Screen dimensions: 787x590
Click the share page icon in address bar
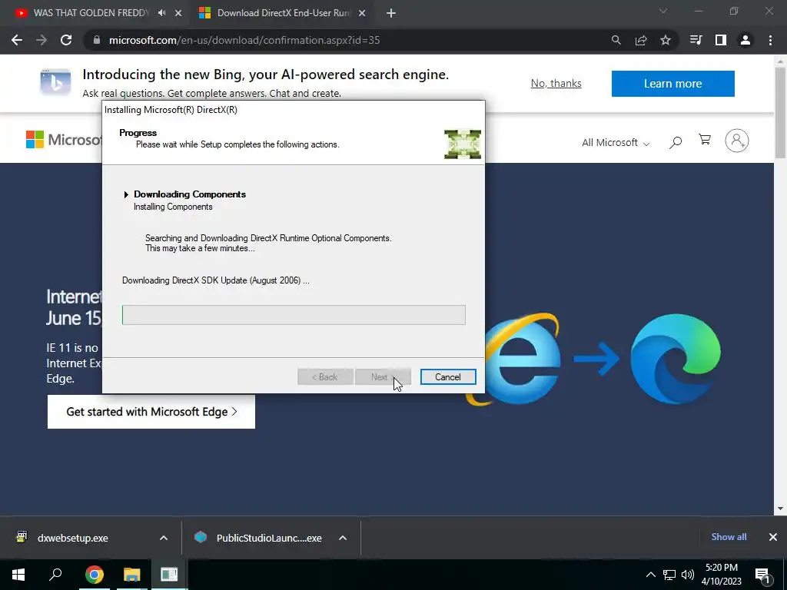640,40
